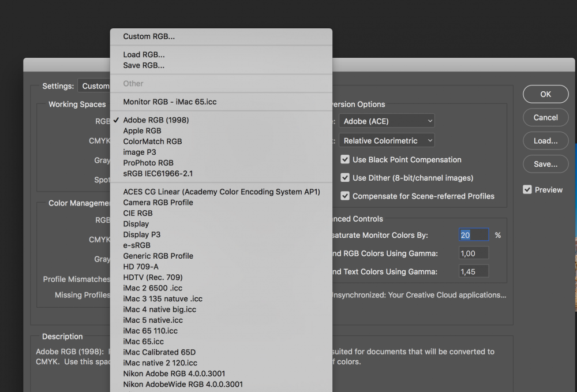Select iMac 4 native big.icc
This screenshot has width=577, height=392.
[221, 309]
